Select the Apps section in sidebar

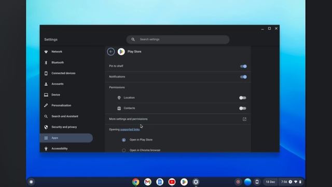pos(66,138)
